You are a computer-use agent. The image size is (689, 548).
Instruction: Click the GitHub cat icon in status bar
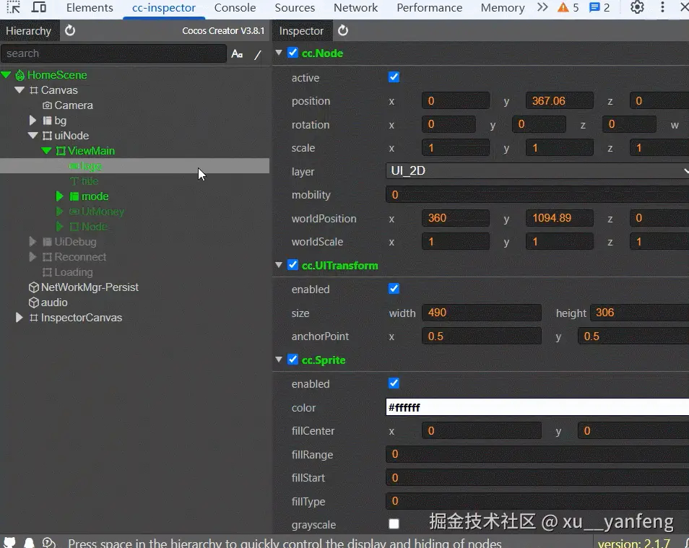click(x=9, y=542)
